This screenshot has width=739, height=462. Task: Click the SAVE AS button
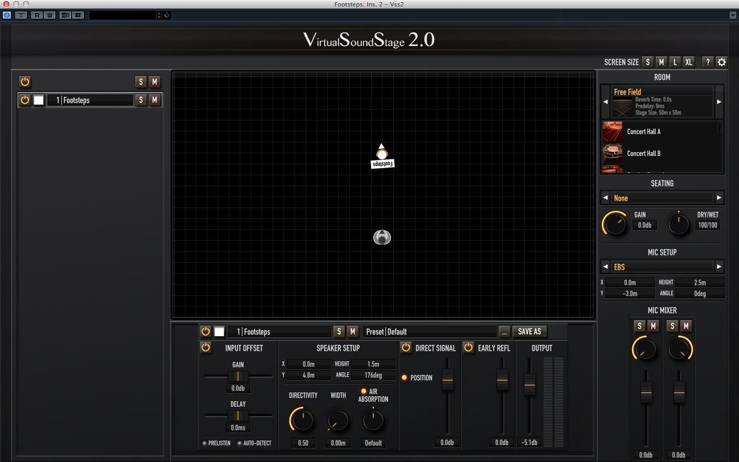click(529, 332)
